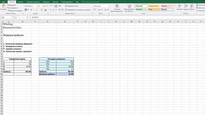
Task: Align text to top of cell
Action: click(51, 6)
